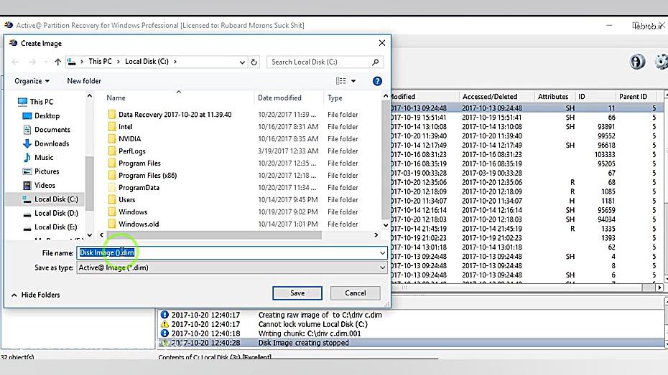Viewport: 668px width, 375px height.
Task: Click the Save button
Action: 297,293
